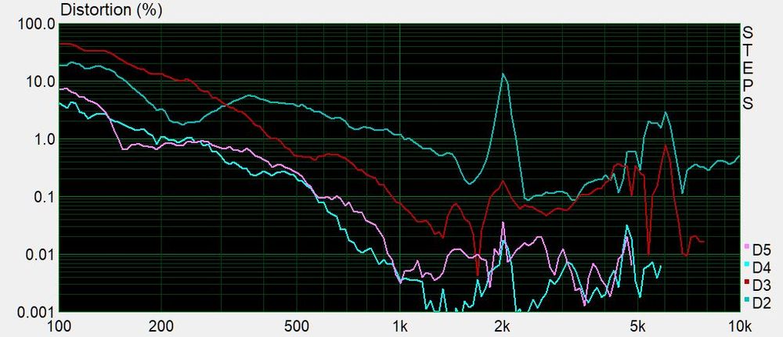Click the D2 legend color marker
This screenshot has width=783, height=337.
pos(747,299)
